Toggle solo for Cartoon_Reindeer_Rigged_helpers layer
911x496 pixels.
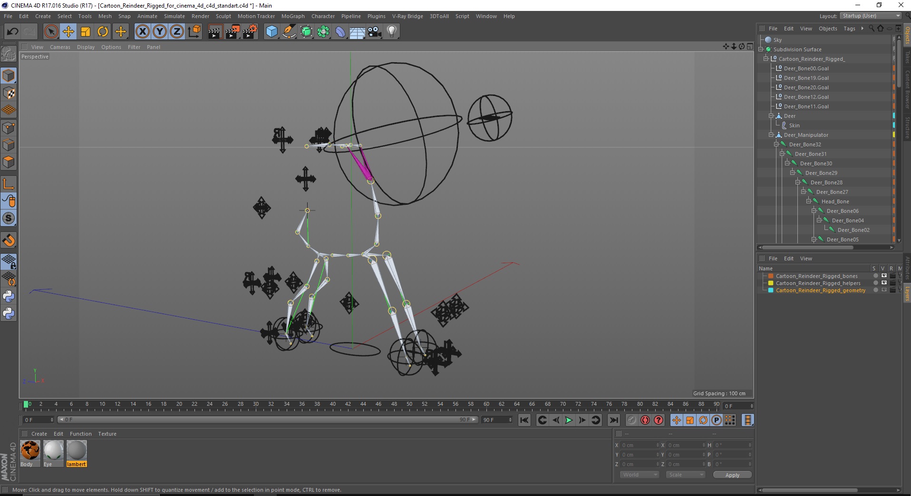click(875, 283)
